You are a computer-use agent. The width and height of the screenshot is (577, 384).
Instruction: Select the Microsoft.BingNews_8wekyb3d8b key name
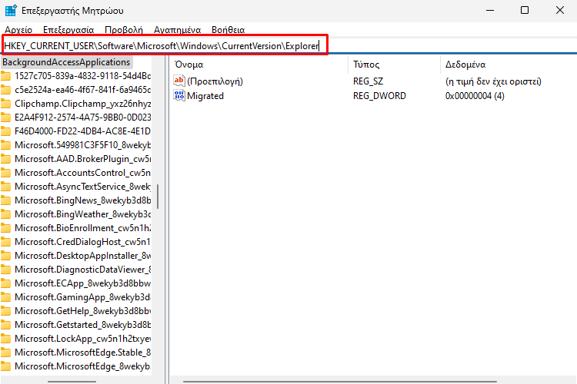tap(82, 200)
